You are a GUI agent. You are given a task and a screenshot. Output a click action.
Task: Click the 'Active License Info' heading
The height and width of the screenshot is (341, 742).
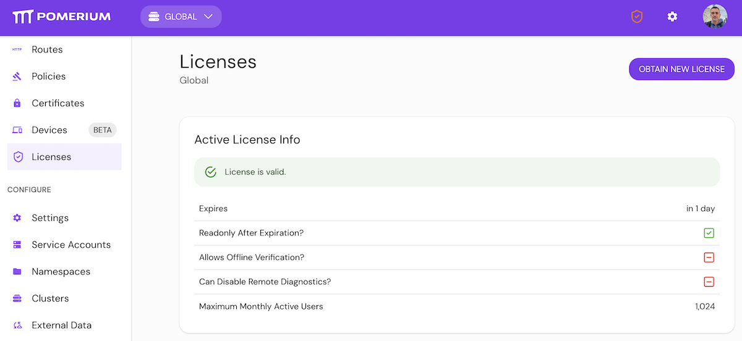(247, 140)
